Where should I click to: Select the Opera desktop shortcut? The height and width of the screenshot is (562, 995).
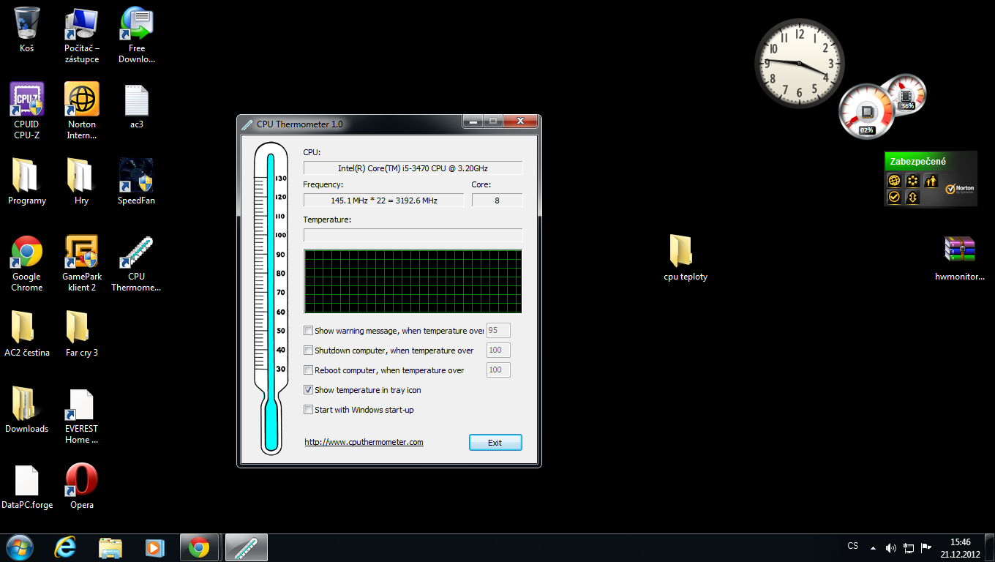point(82,486)
